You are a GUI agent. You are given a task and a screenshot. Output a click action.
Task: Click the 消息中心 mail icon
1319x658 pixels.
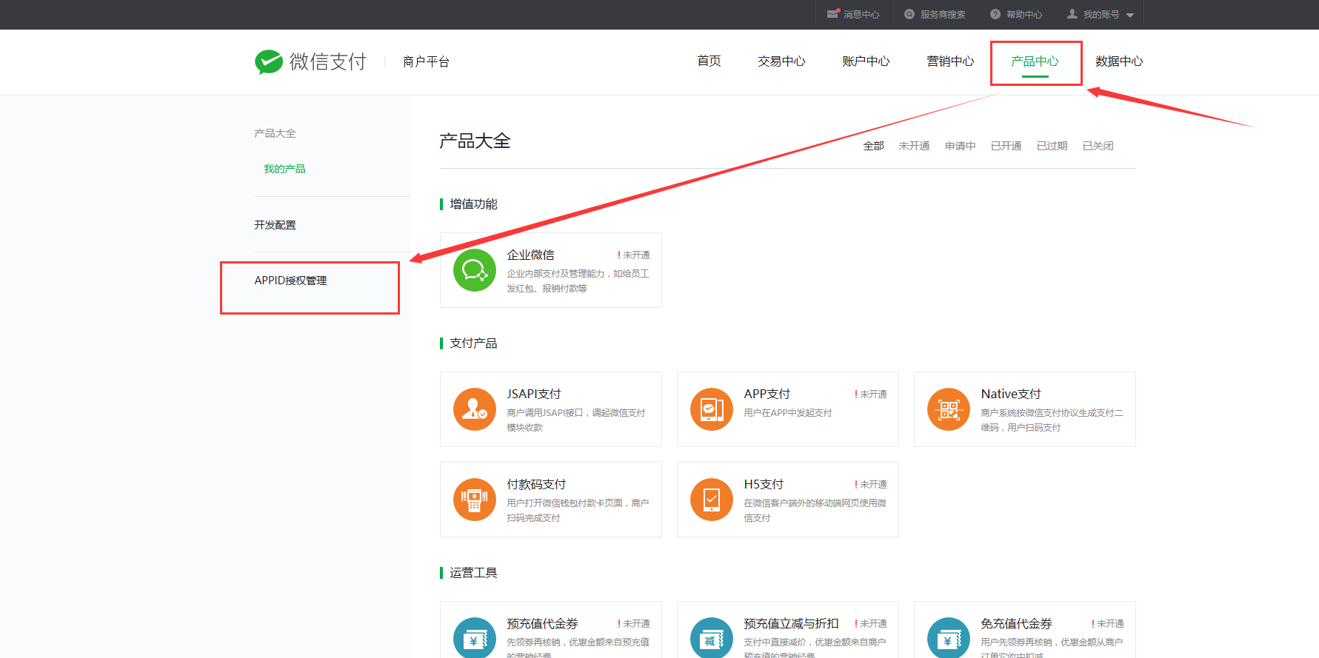[x=833, y=14]
